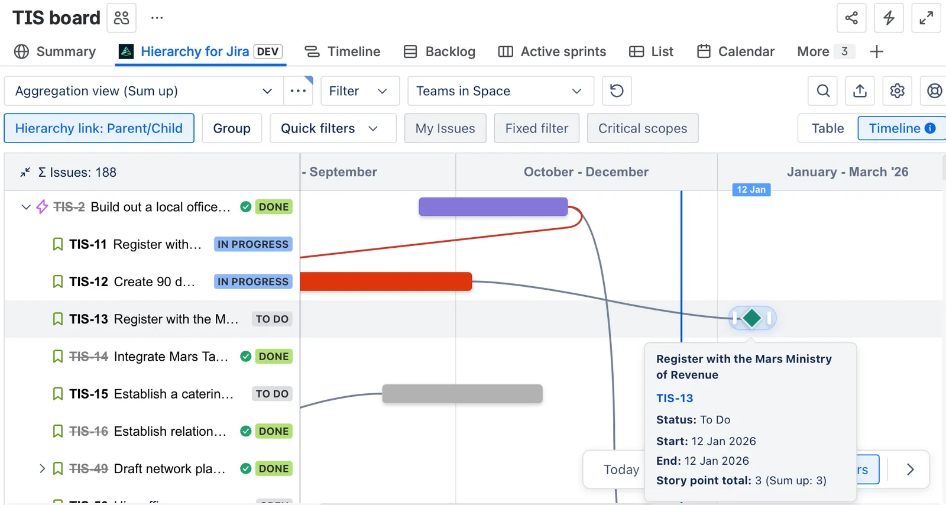Toggle the Critical scopes filter
The width and height of the screenshot is (946, 505).
coord(643,128)
